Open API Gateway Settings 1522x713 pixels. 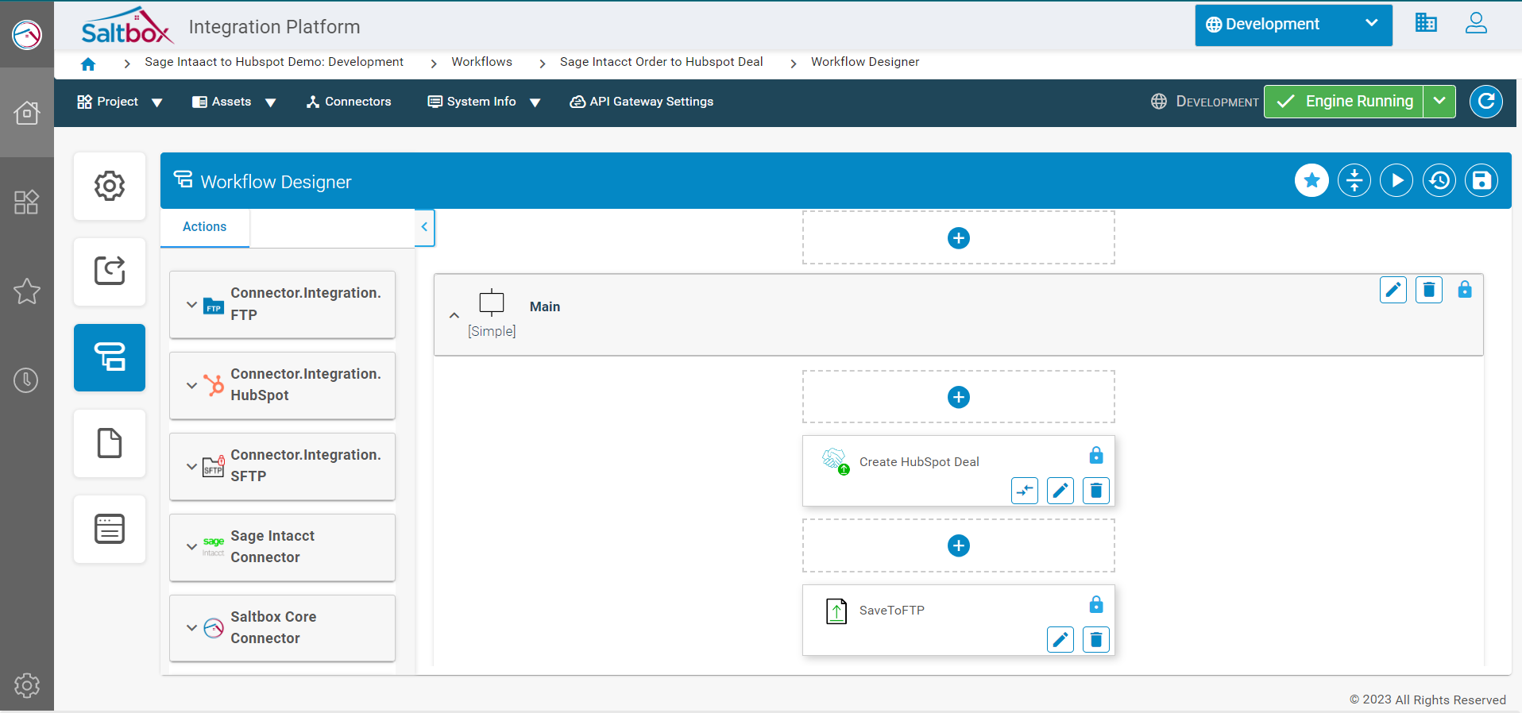pyautogui.click(x=641, y=102)
